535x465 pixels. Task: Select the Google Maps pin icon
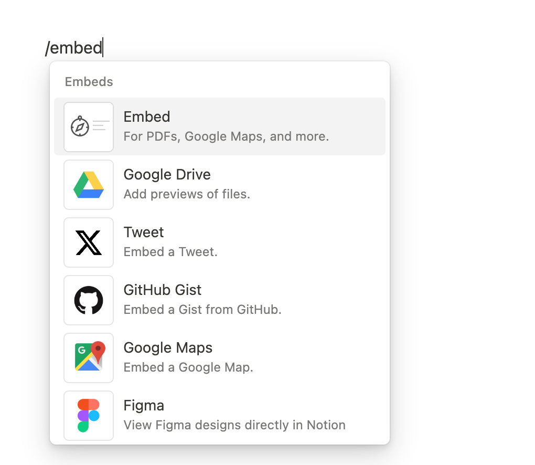click(x=88, y=357)
